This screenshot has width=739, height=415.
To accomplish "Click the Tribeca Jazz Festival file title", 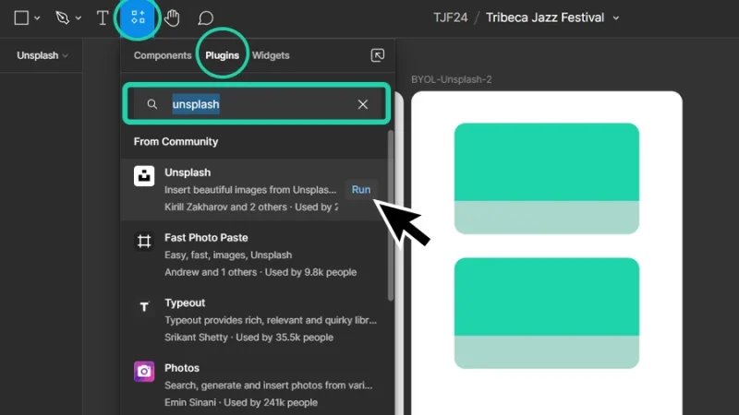I will [x=545, y=18].
